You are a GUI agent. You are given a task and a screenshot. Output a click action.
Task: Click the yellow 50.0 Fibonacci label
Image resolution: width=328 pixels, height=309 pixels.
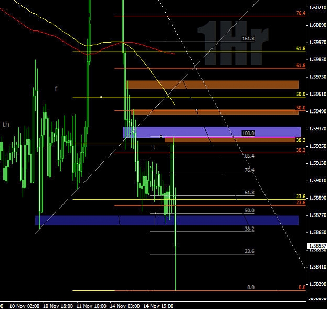pyautogui.click(x=301, y=94)
